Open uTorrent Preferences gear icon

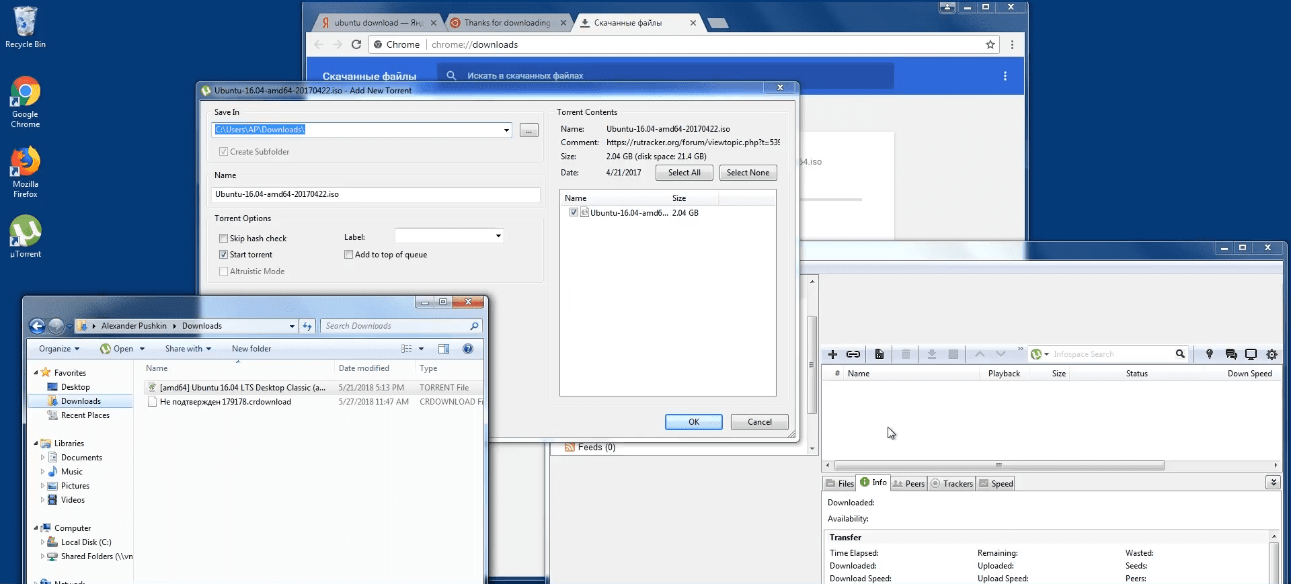[x=1272, y=354]
